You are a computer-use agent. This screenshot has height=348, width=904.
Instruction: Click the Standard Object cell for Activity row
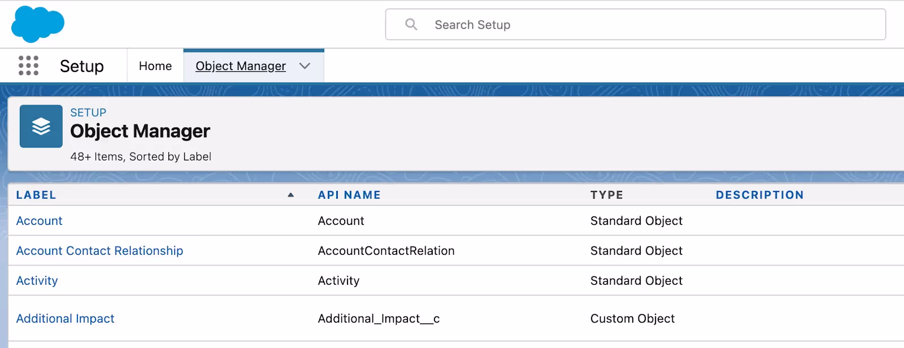pos(636,281)
